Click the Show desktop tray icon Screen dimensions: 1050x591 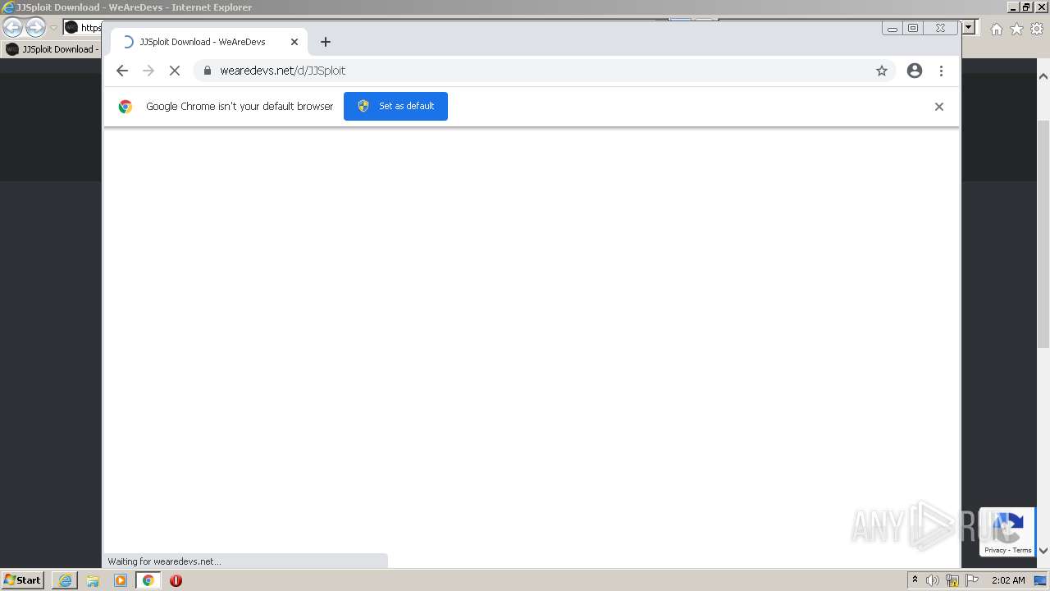click(1040, 580)
